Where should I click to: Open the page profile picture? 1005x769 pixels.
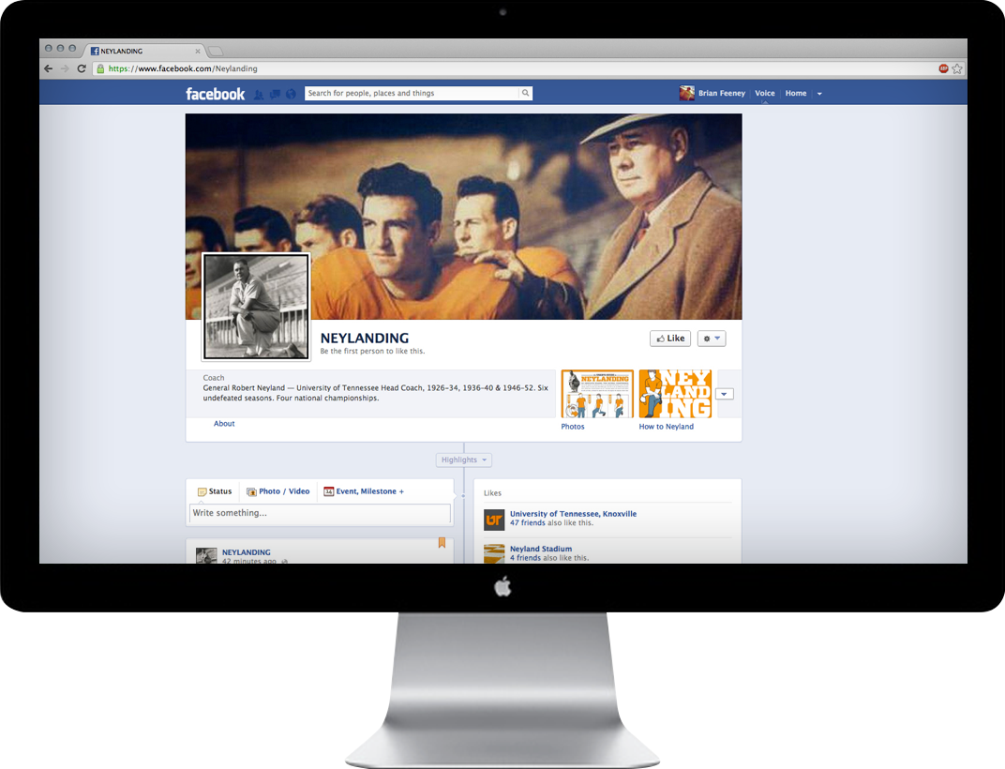(256, 307)
